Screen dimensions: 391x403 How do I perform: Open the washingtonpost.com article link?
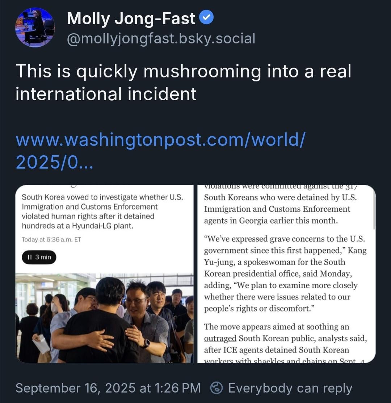[160, 151]
